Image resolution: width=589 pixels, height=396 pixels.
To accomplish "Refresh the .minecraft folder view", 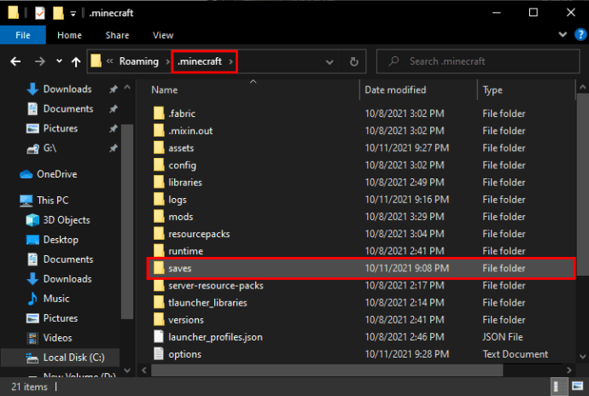I will tap(354, 61).
